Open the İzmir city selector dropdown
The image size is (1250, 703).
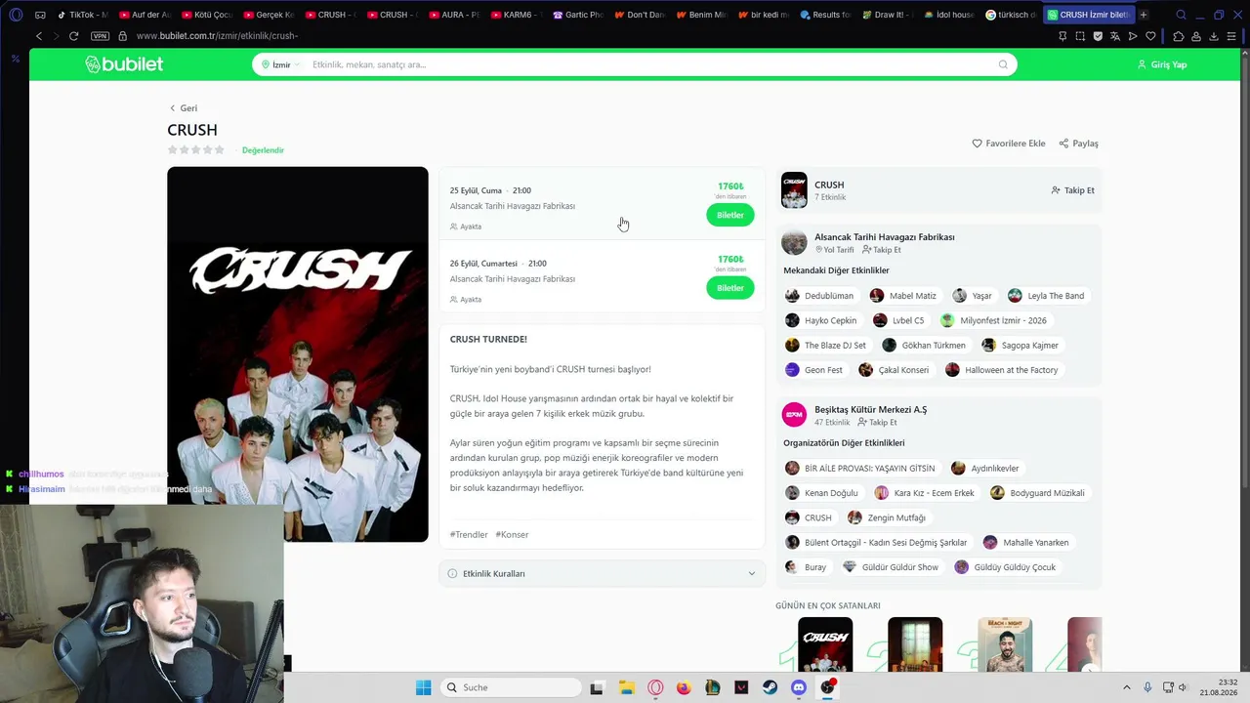click(x=280, y=64)
